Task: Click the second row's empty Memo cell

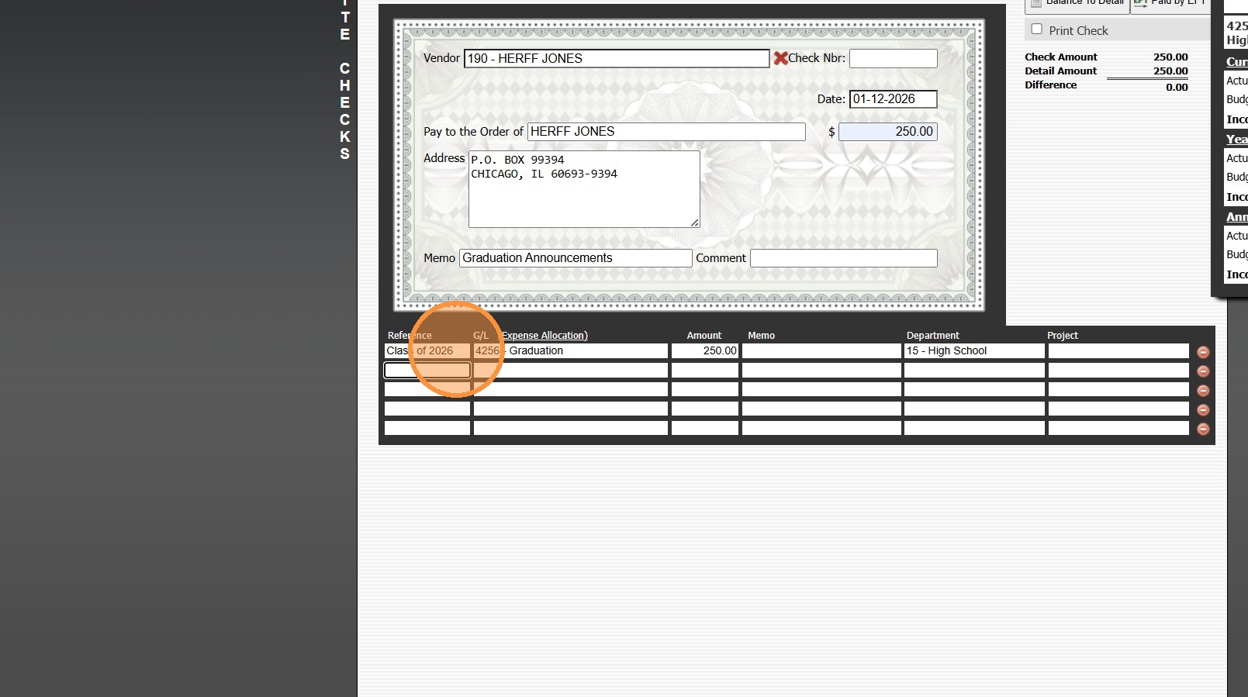Action: point(821,371)
